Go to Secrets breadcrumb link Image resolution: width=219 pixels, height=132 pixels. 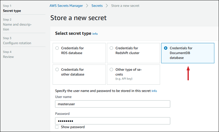(97, 6)
